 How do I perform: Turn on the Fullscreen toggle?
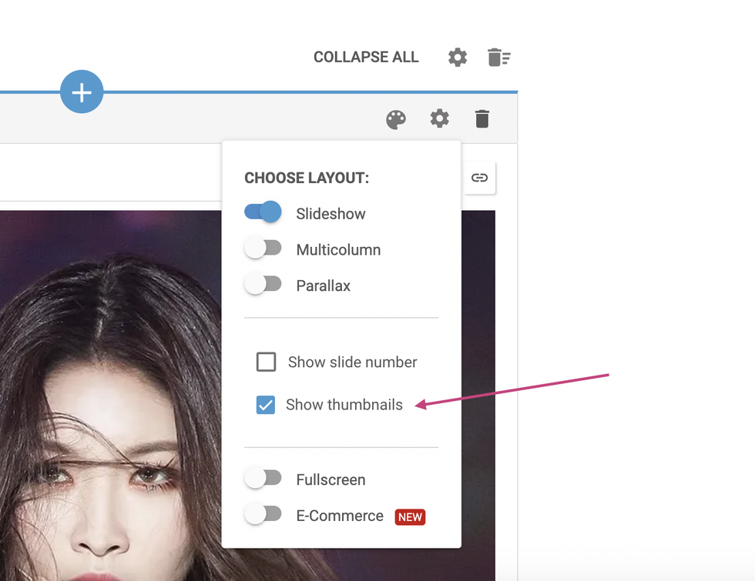point(263,479)
